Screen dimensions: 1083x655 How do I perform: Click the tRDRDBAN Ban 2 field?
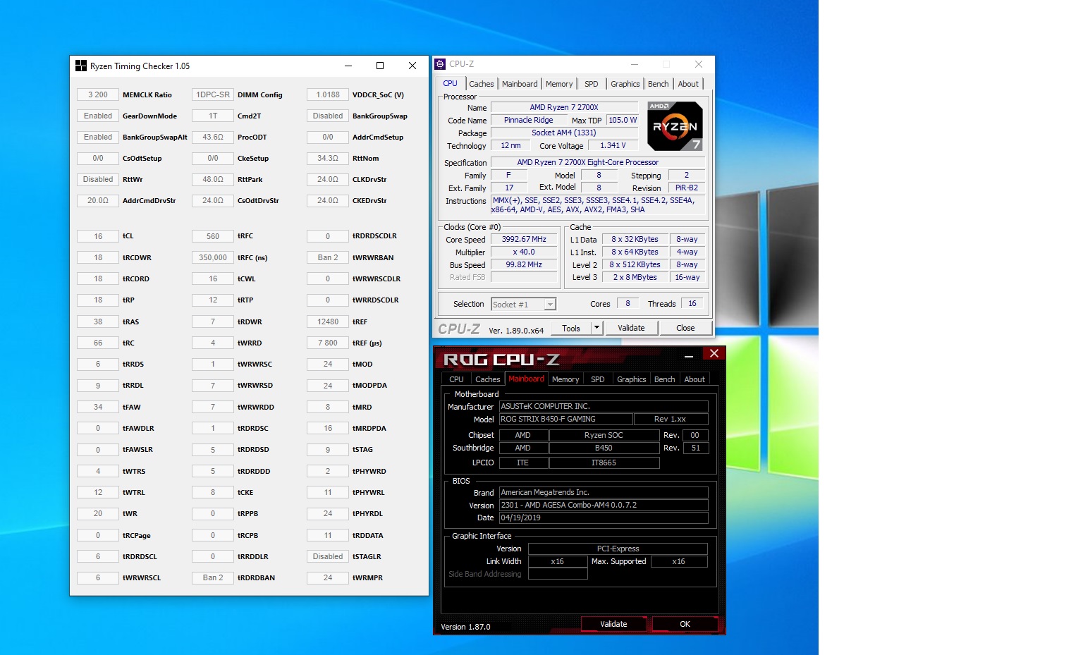tap(213, 577)
